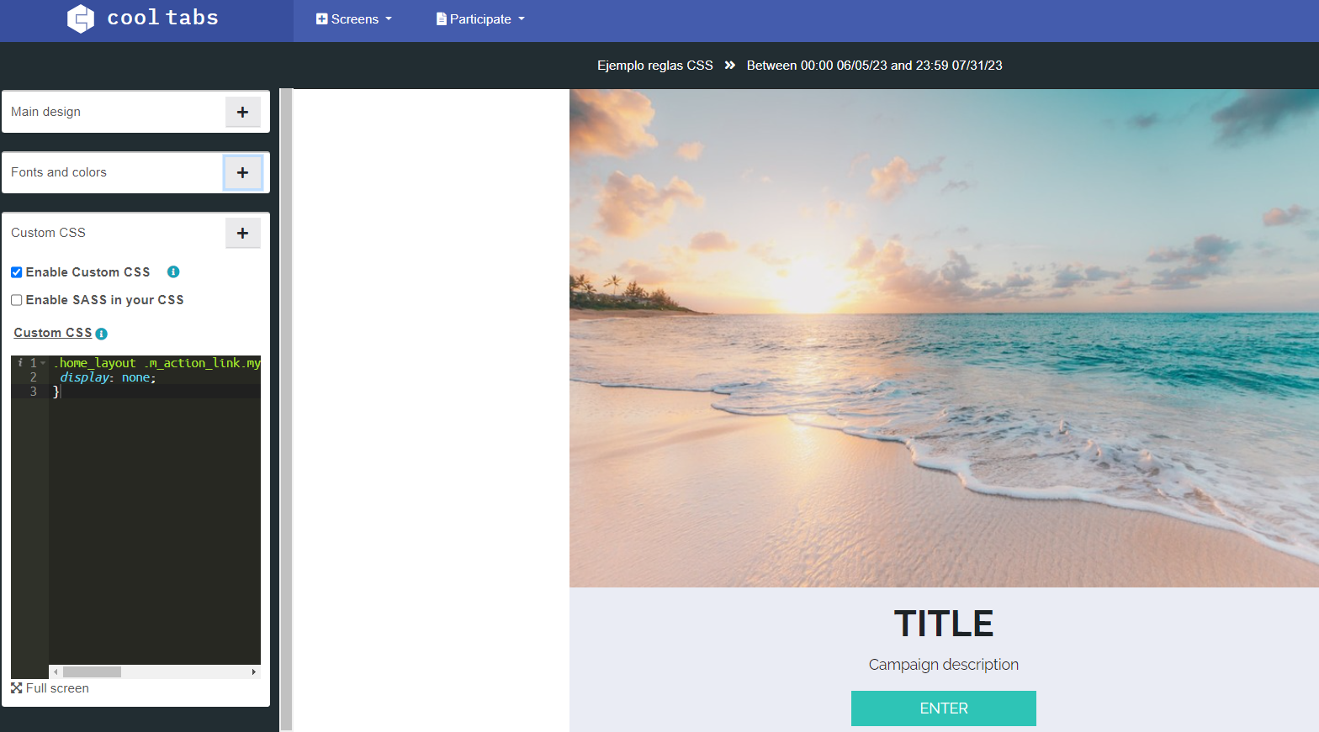Click the scrollbar right arrow in editor
The width and height of the screenshot is (1319, 732).
(254, 671)
